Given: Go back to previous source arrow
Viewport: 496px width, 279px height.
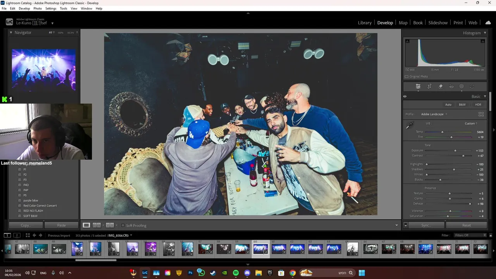Looking at the screenshot, I should pyautogui.click(x=34, y=235).
